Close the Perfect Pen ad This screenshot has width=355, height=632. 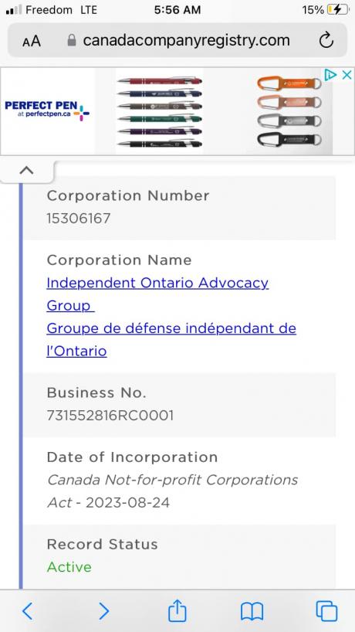coord(347,75)
